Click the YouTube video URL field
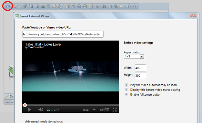 pos(63,34)
